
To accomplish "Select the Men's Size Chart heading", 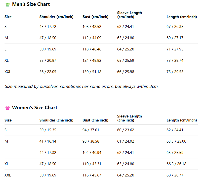I will tap(31, 4).
